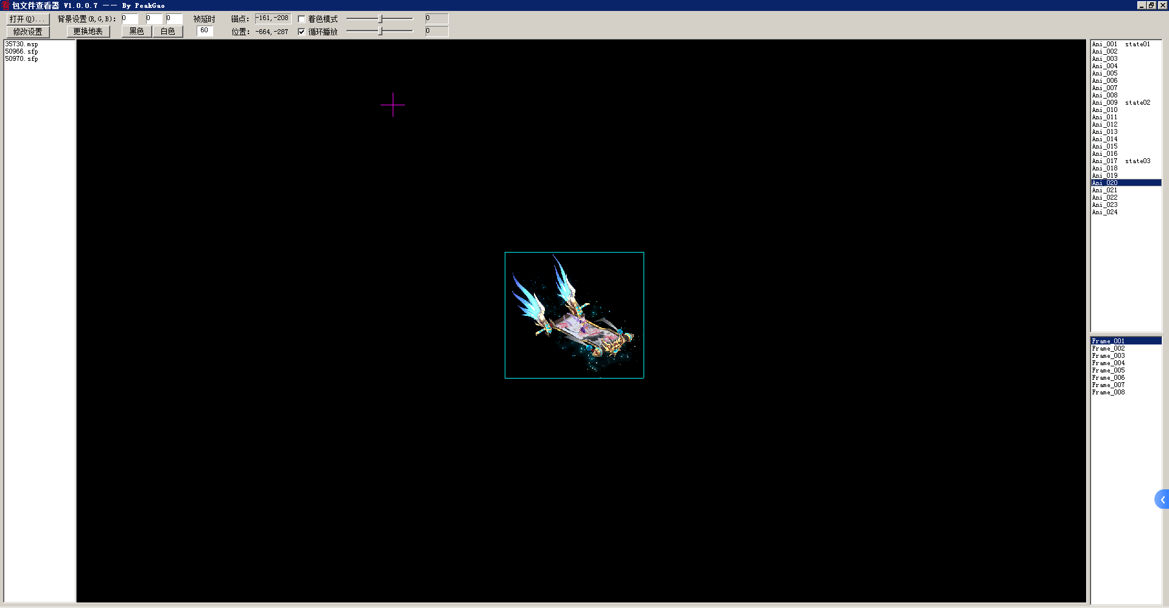Uncheck the 循环播放 loop checkbox
The height and width of the screenshot is (608, 1169).
[x=301, y=32]
